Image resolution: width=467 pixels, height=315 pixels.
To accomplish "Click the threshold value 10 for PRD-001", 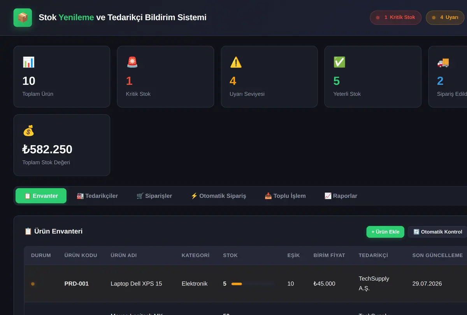I will (x=291, y=284).
